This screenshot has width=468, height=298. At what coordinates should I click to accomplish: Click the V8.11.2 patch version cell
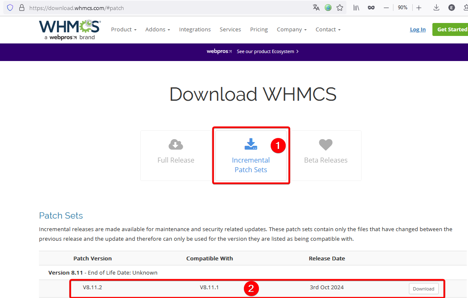click(x=93, y=287)
